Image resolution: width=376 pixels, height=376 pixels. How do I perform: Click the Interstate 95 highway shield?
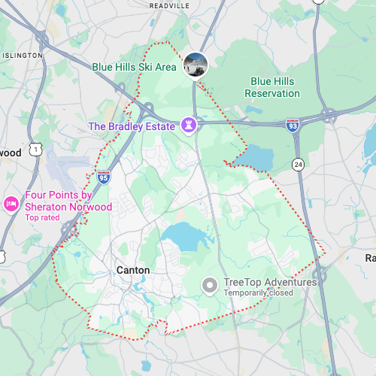pos(104,177)
